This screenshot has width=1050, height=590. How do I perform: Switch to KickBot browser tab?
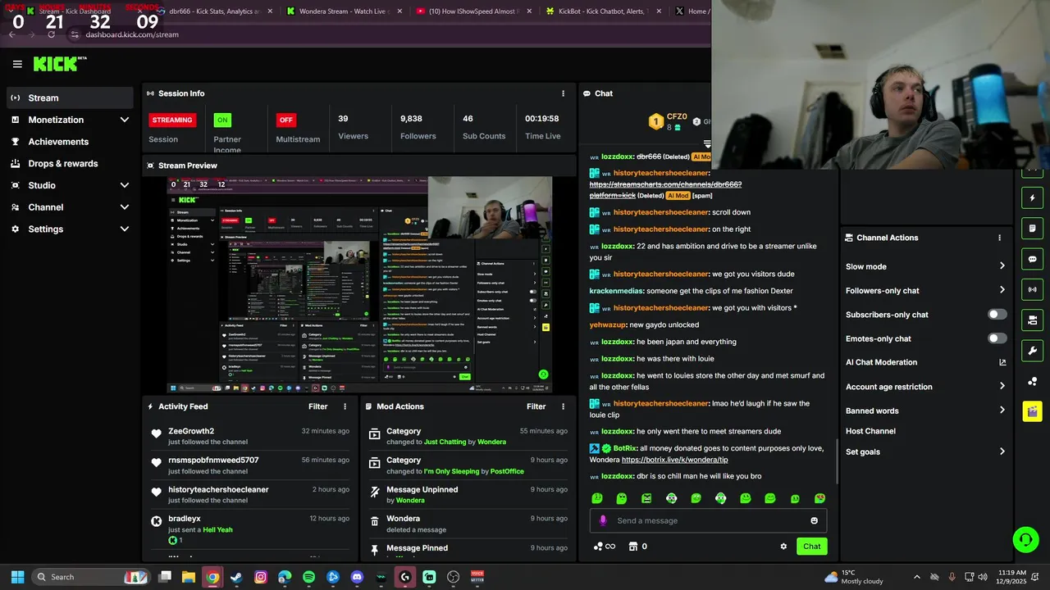602,11
